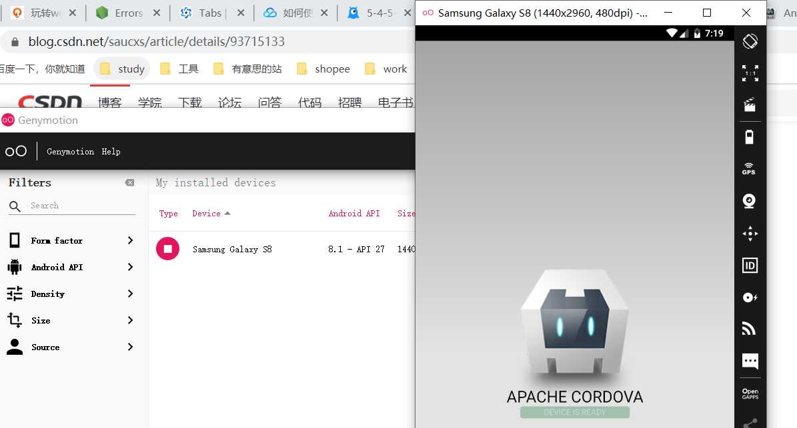Image resolution: width=797 pixels, height=428 pixels.
Task: Click the Source person icon
Action: [x=15, y=347]
